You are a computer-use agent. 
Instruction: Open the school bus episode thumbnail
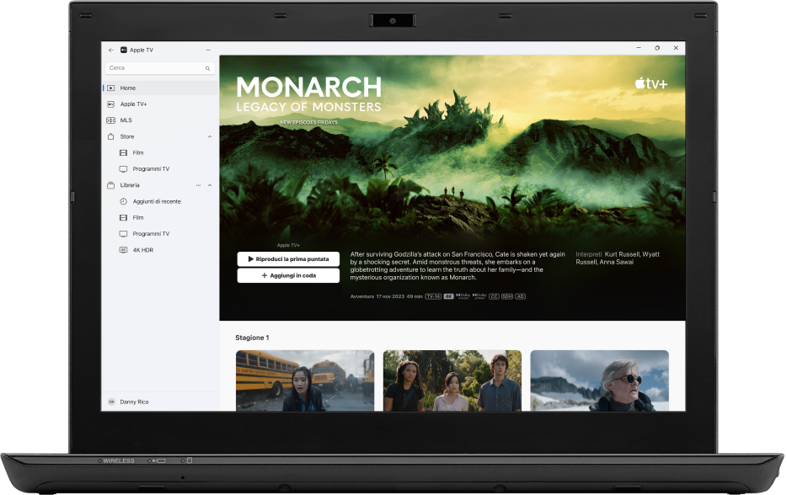[x=305, y=381]
